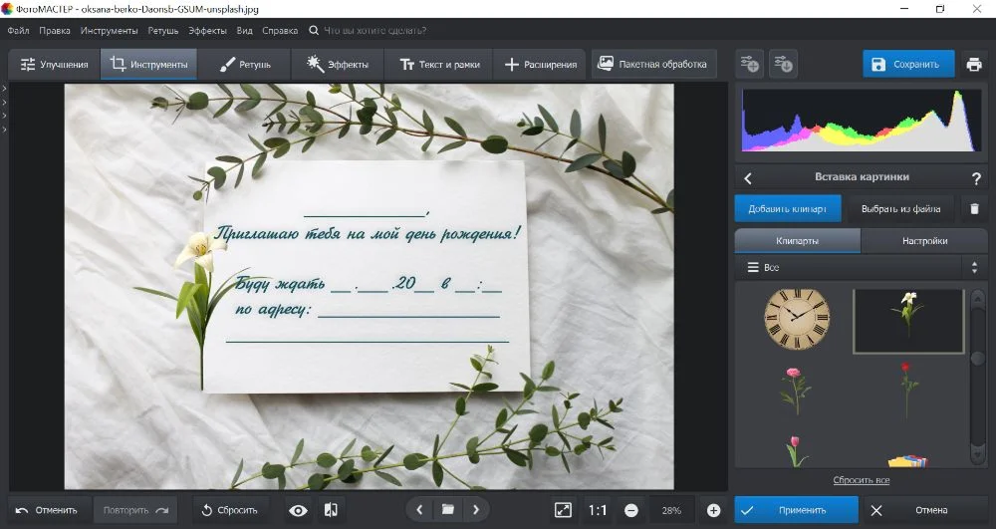Switch to the 'Настройки' tab
996x529 pixels.
click(x=924, y=241)
